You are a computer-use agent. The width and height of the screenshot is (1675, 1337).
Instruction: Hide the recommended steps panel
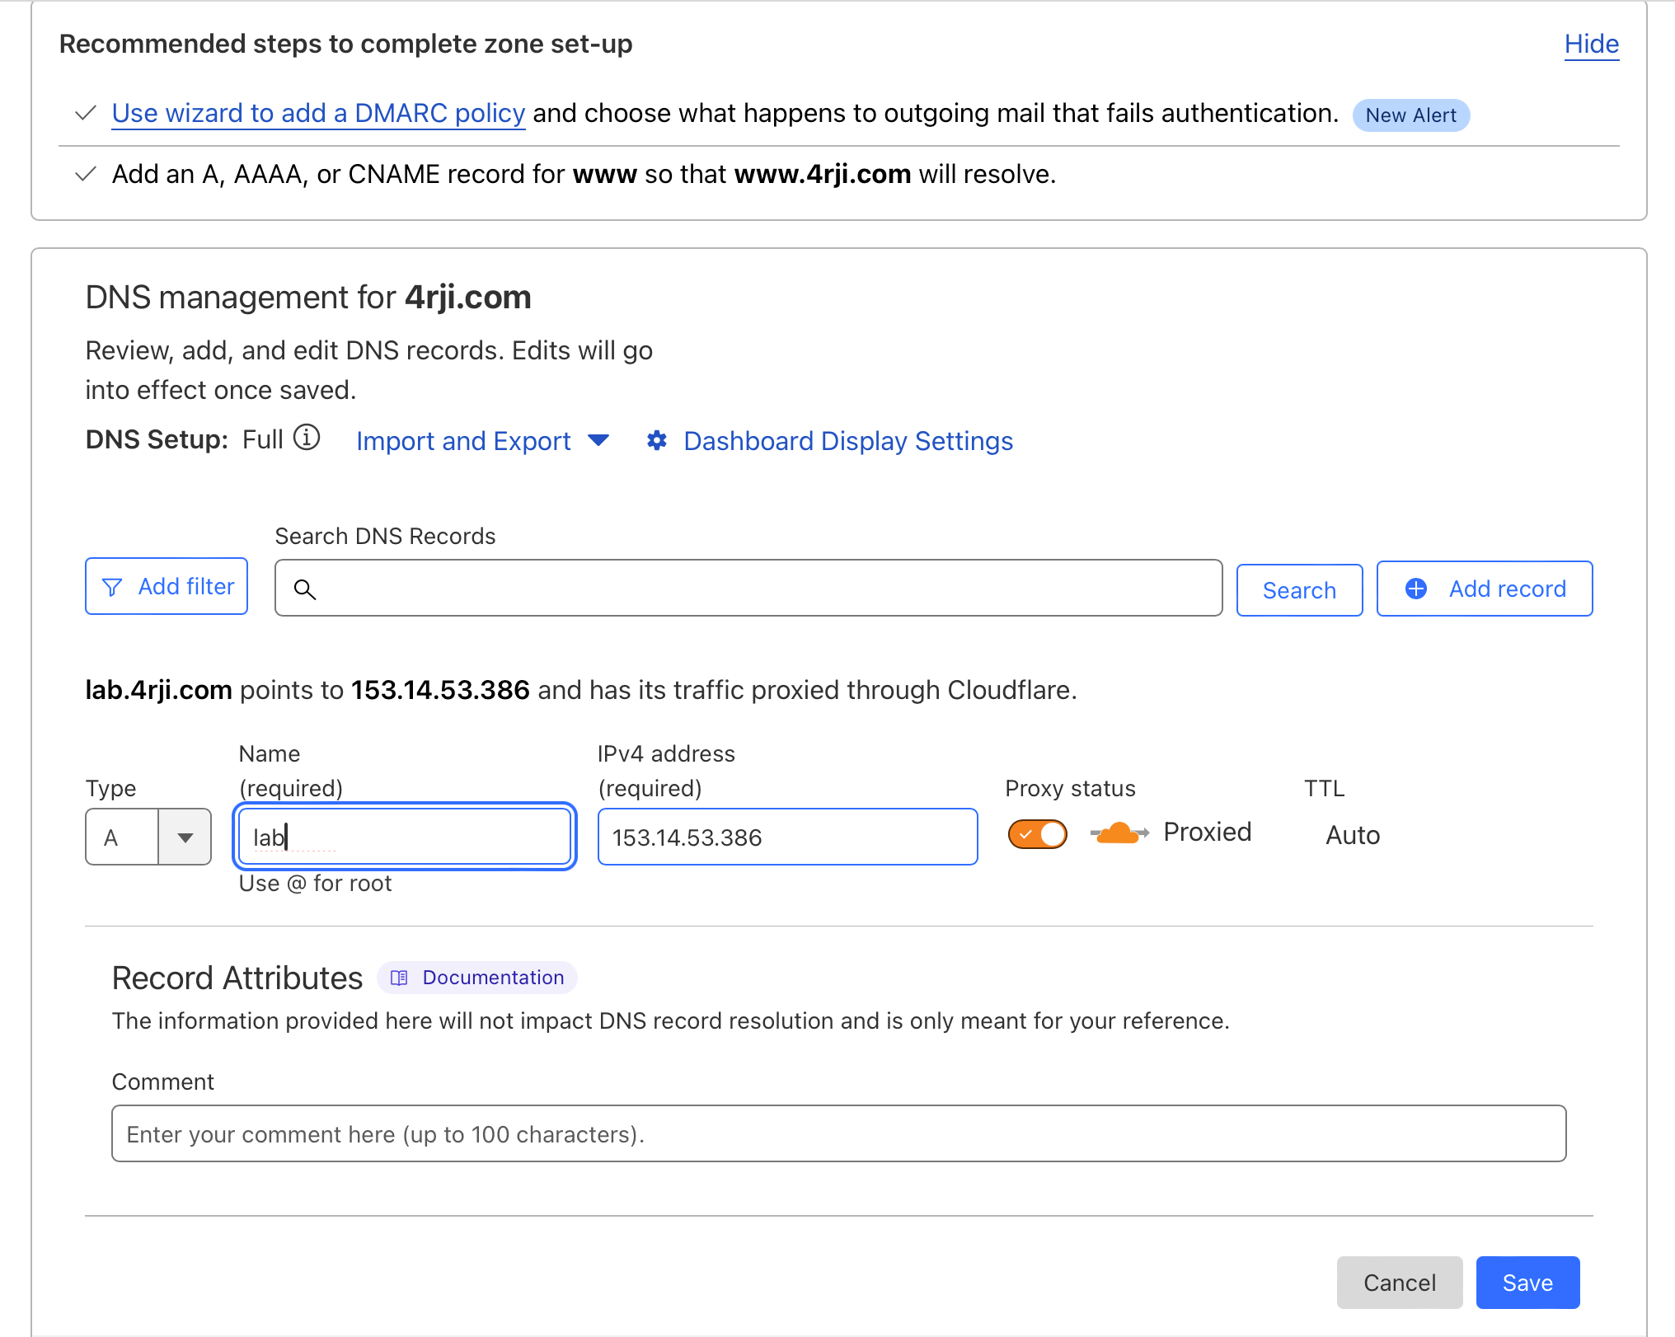click(1591, 44)
